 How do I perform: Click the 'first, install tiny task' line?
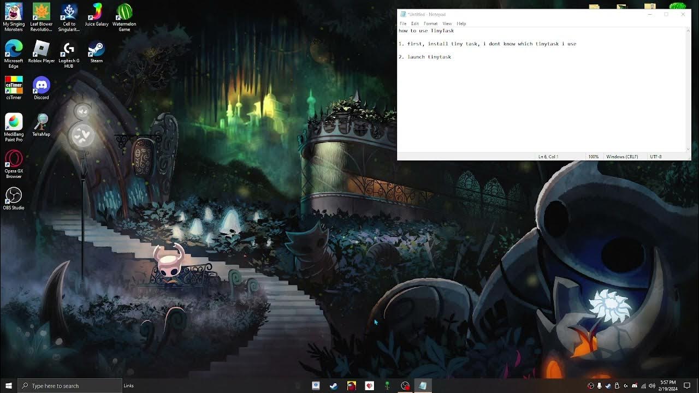point(487,44)
